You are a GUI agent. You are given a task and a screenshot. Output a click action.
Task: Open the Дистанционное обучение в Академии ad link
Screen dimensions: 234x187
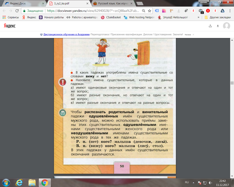[66, 34]
